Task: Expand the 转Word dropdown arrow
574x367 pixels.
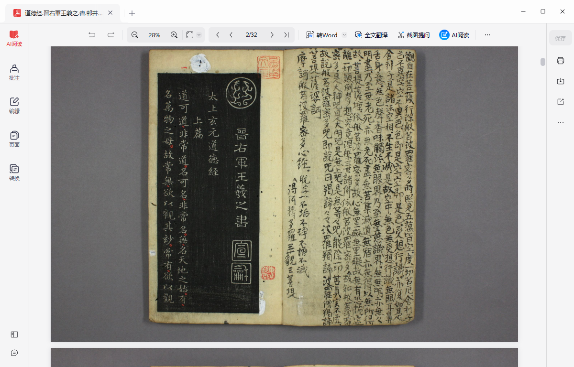Action: [344, 35]
